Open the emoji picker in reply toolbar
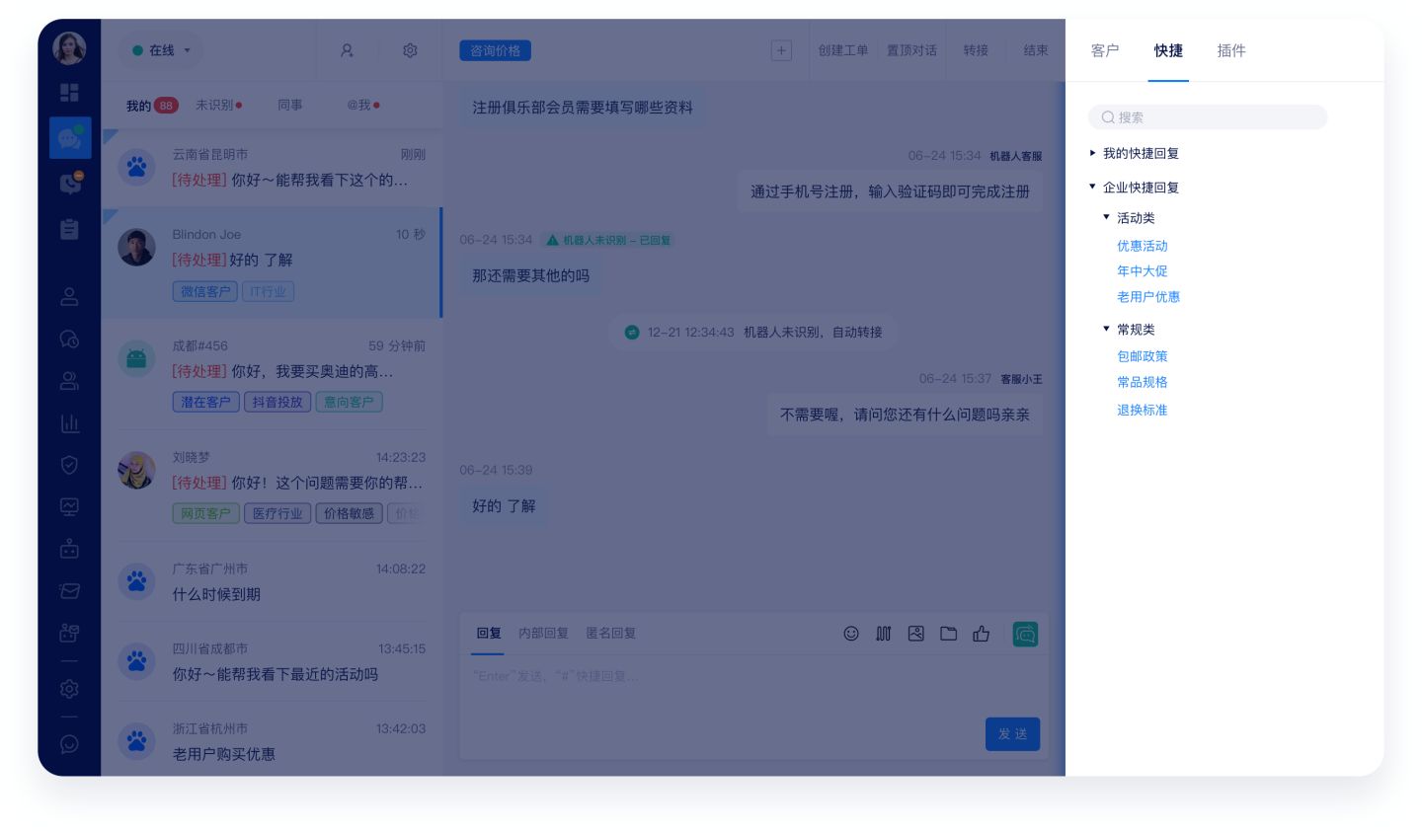The height and width of the screenshot is (833, 1422). [x=851, y=634]
